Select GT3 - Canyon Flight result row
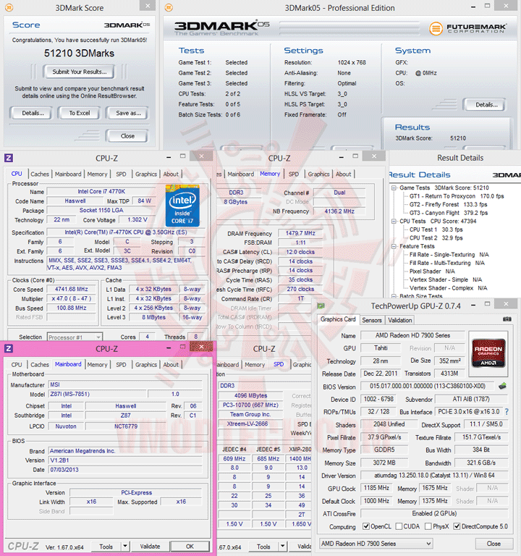Image resolution: width=521 pixels, height=556 pixels. (x=449, y=213)
